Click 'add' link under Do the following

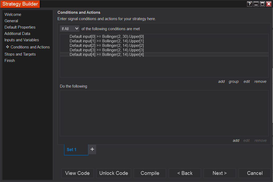pyautogui.click(x=236, y=140)
